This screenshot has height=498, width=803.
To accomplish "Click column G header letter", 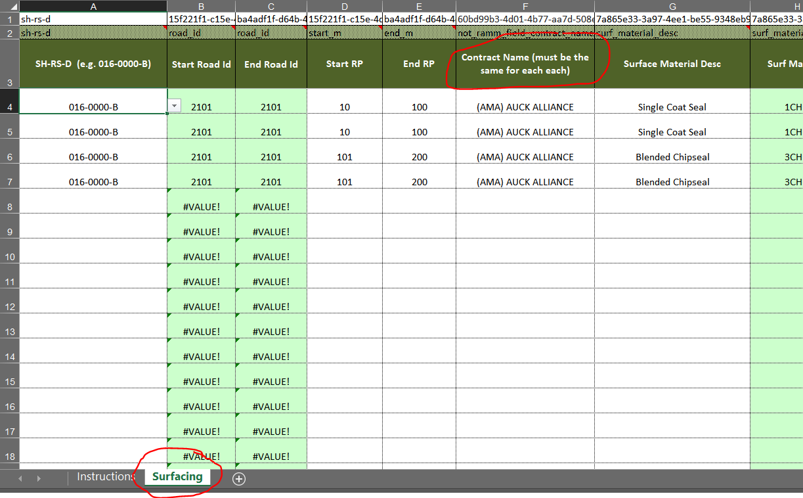I will (x=672, y=6).
